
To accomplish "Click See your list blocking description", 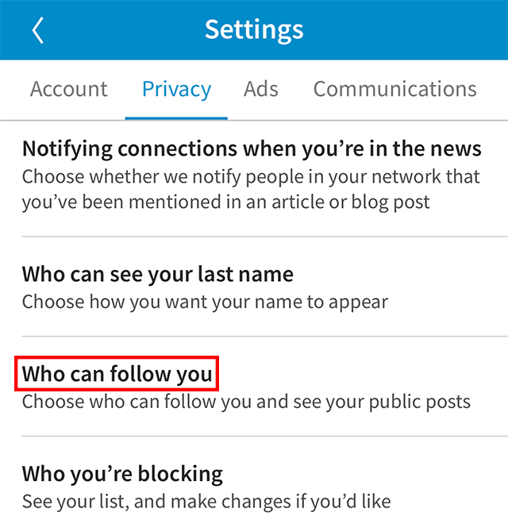I will click(x=206, y=502).
